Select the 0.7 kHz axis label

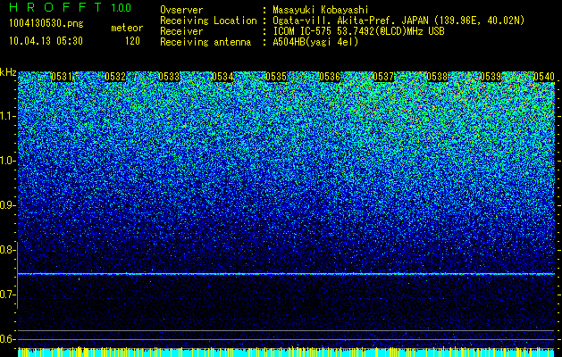pyautogui.click(x=7, y=295)
